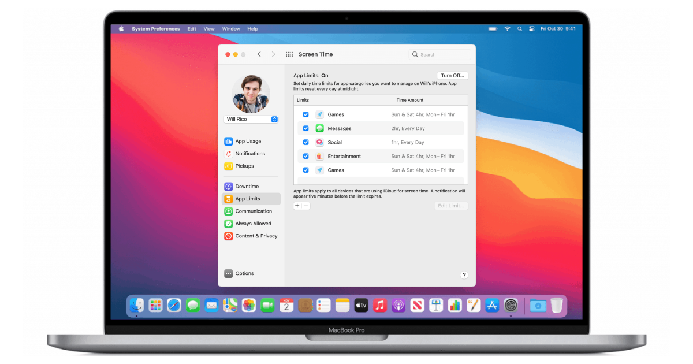The width and height of the screenshot is (693, 364).
Task: Open the Edit menu
Action: pyautogui.click(x=192, y=29)
